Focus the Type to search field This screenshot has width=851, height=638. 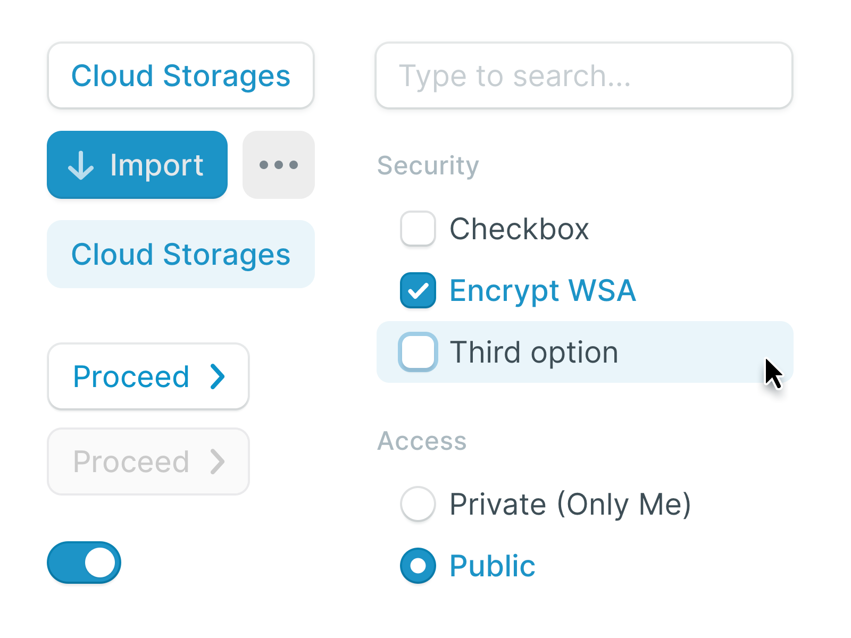coord(584,75)
